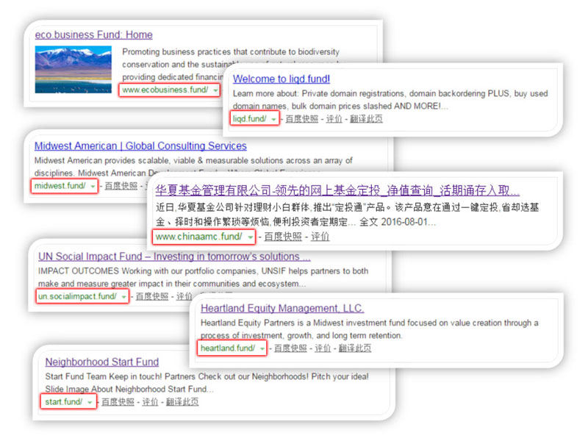588x441 pixels.
Task: Select text "近日,华夏基金公司针对理财小白群体" line
Action: pos(347,207)
